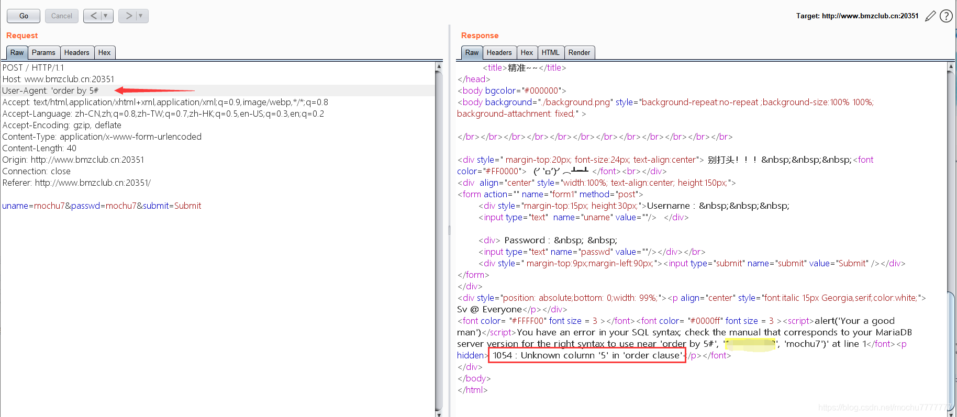Show the Hex tab in Request panel

pyautogui.click(x=105, y=53)
